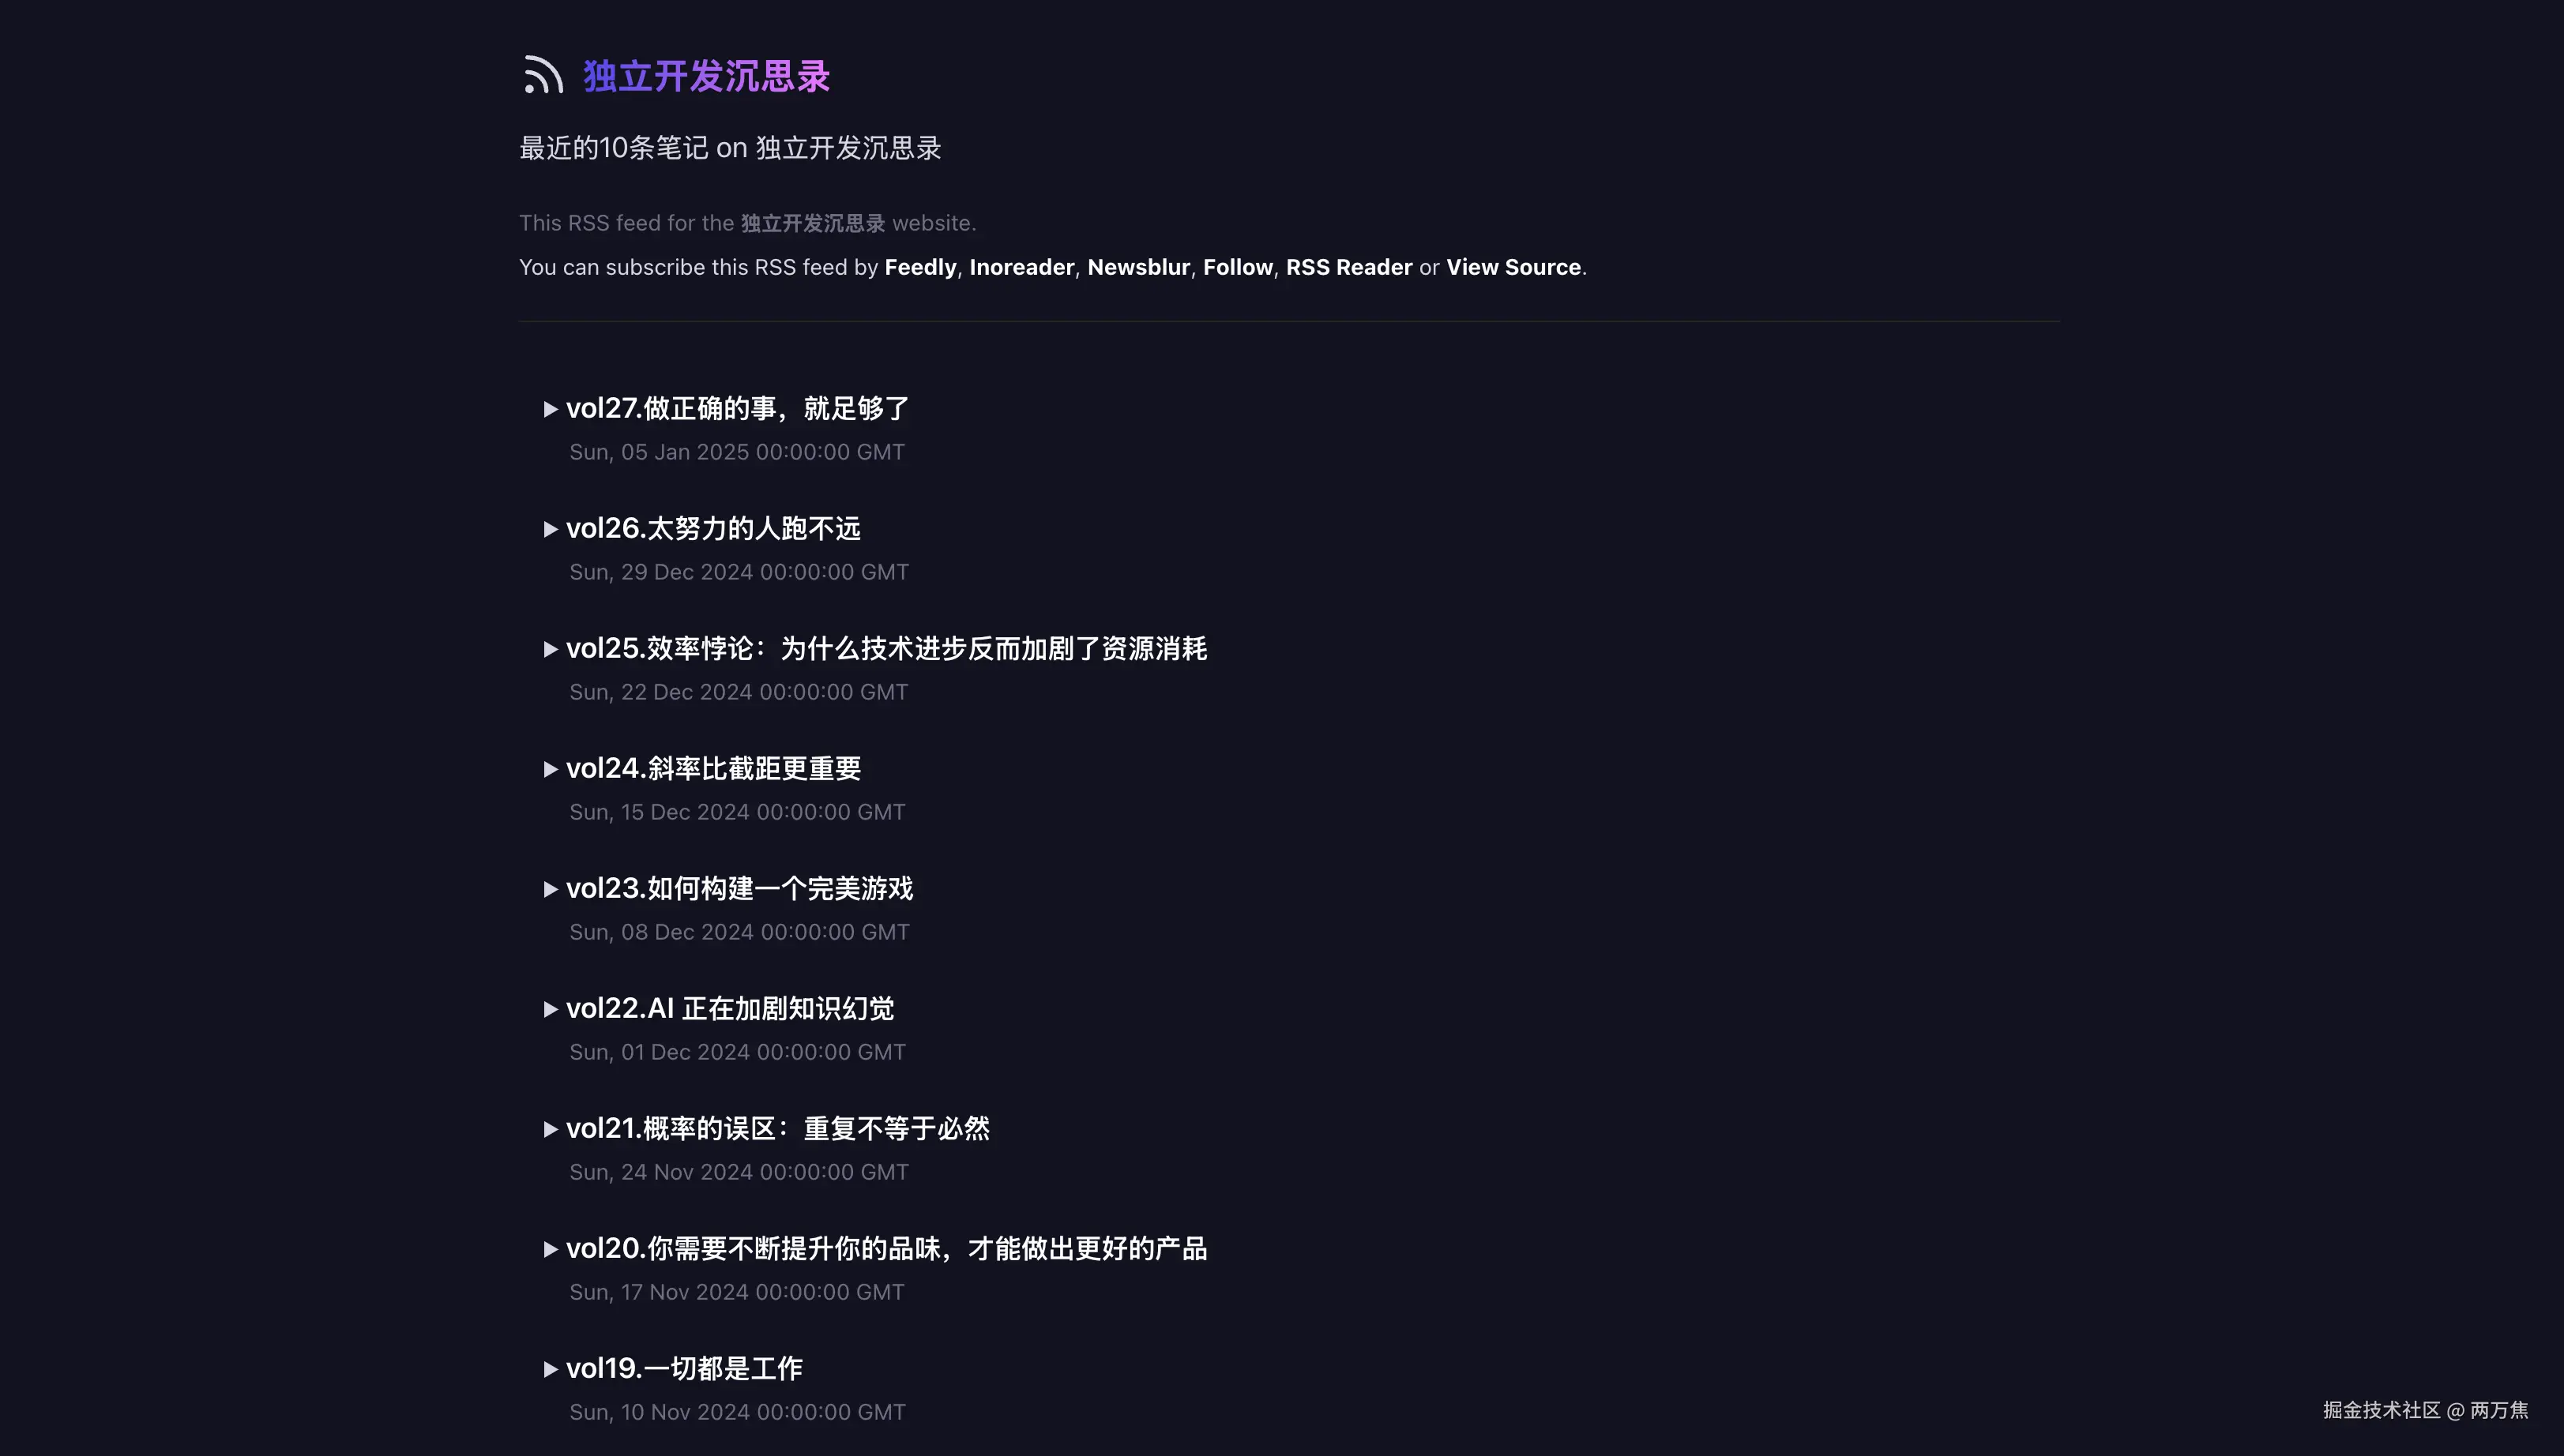Subscribe via the Inoreader link
This screenshot has width=2564, height=1456.
pos(1021,267)
